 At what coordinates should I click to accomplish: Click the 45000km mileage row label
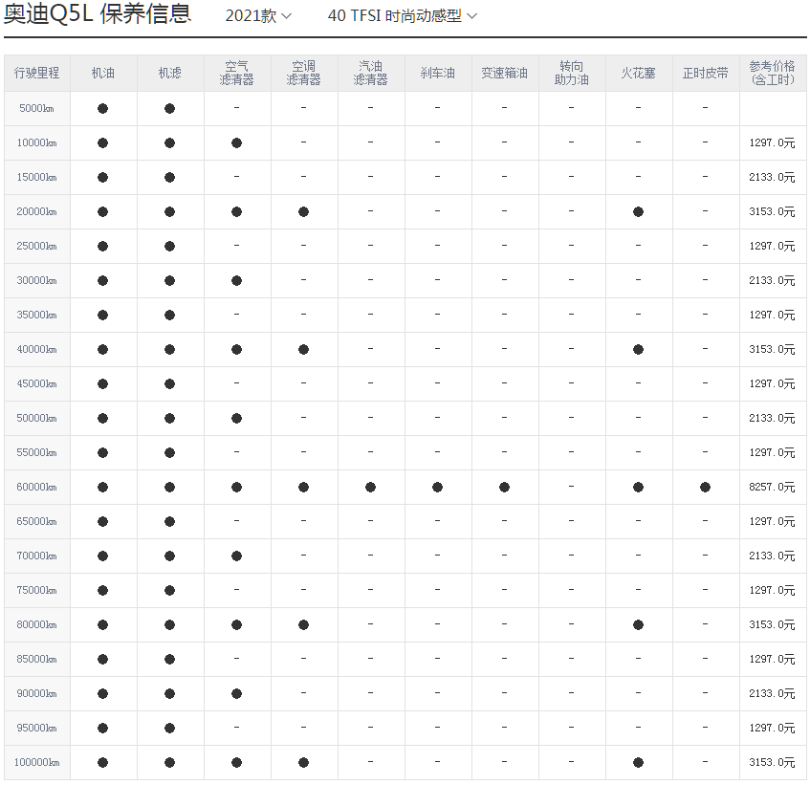[x=36, y=383]
